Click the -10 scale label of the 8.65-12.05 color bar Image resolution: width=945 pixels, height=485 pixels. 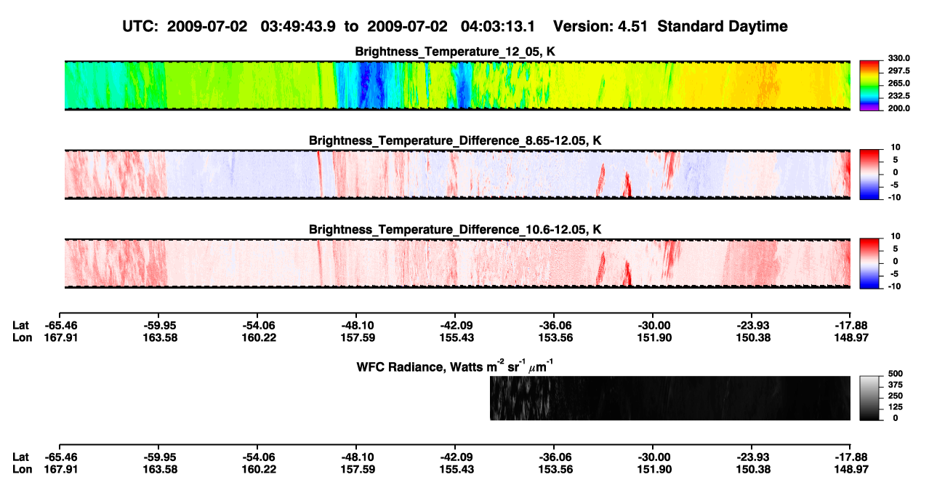pos(895,198)
